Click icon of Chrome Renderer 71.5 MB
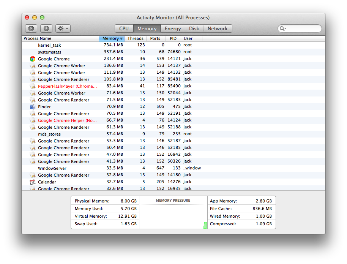The image size is (347, 264). click(33, 100)
